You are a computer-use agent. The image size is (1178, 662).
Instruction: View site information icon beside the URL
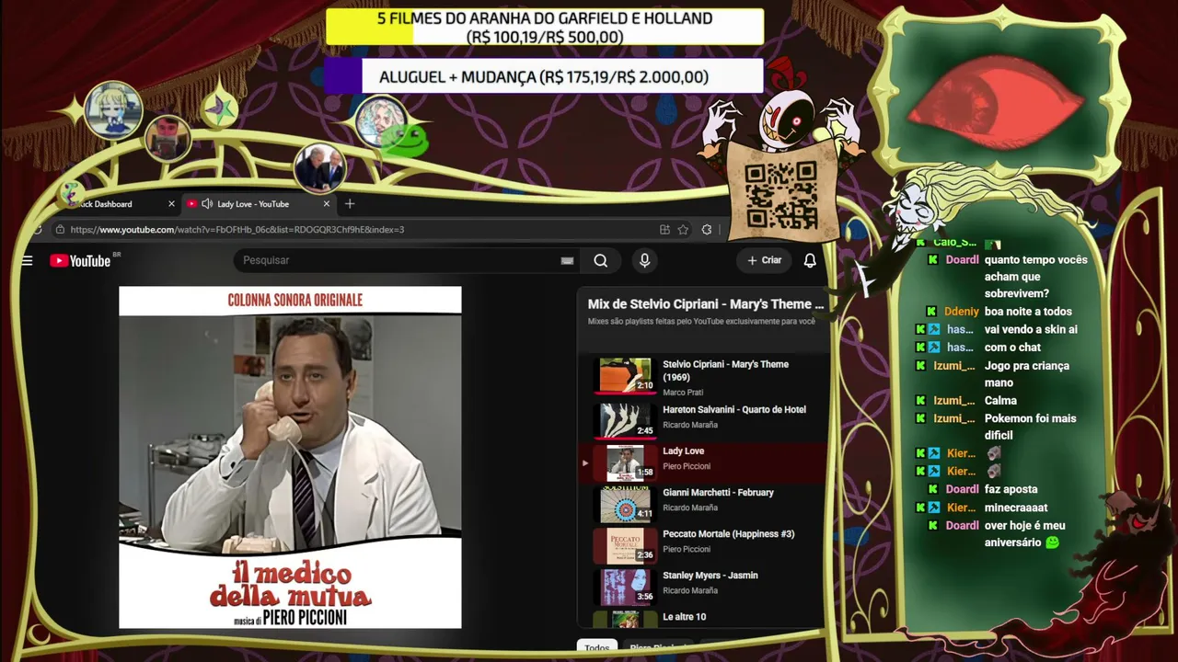[x=60, y=230]
